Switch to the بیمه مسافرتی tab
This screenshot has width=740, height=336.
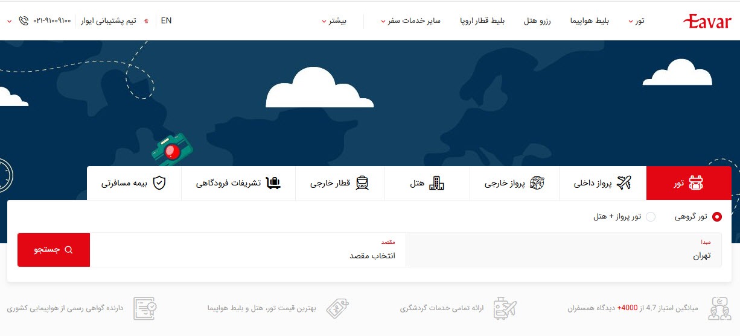pyautogui.click(x=134, y=183)
